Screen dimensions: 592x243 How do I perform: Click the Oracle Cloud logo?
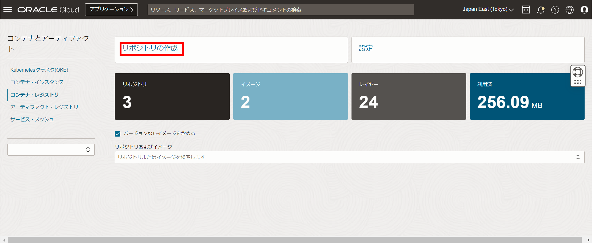point(48,10)
